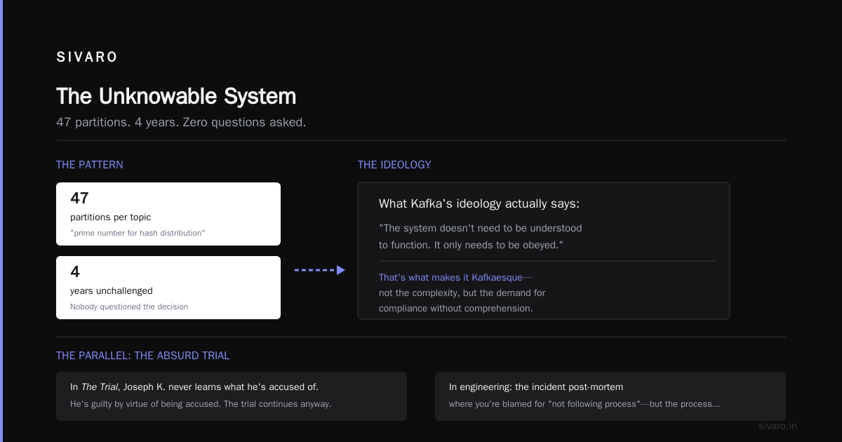The image size is (842, 442).
Task: Click 'years unchallenged' label
Action: 112,291
